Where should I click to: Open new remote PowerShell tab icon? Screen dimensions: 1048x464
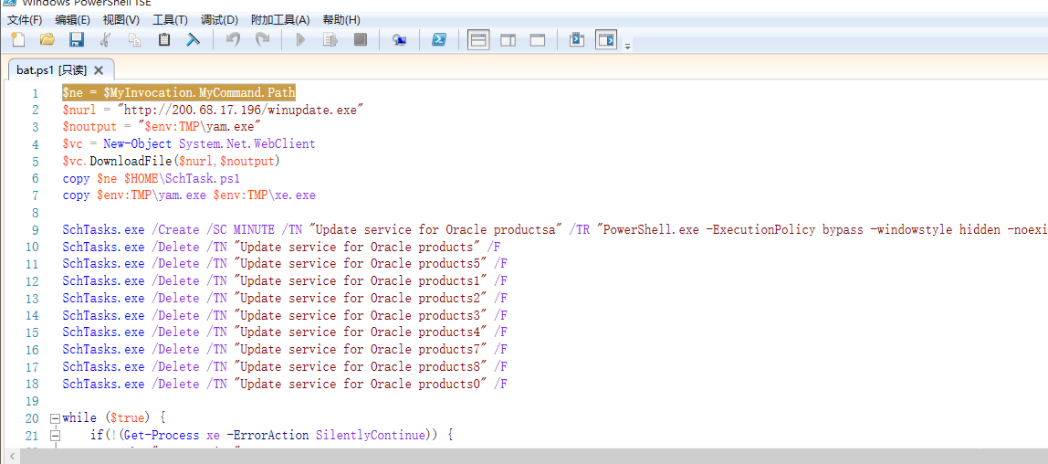click(400, 40)
